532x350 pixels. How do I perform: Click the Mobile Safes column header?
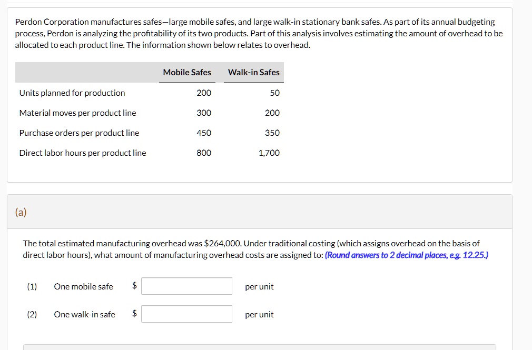coord(187,72)
